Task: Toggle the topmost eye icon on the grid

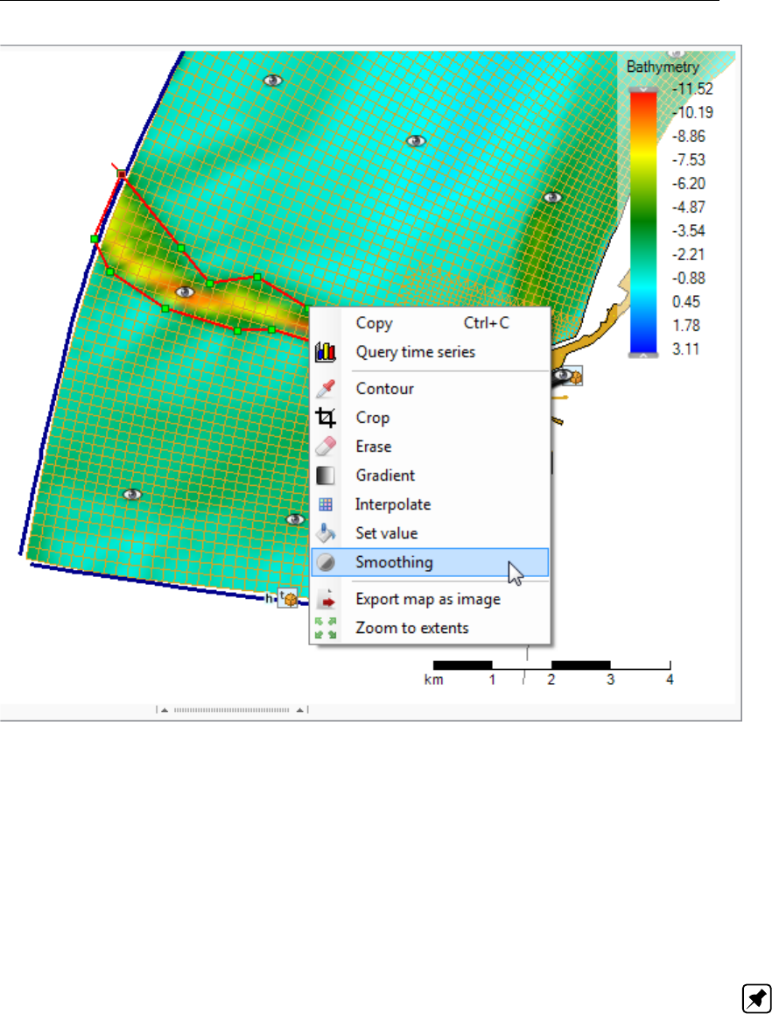Action: (273, 81)
